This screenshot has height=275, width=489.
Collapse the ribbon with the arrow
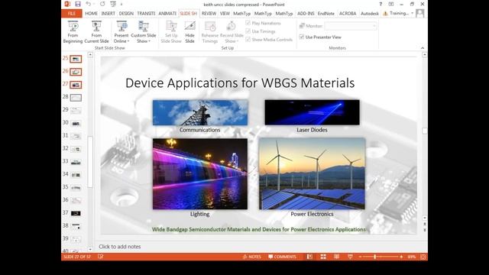point(423,48)
